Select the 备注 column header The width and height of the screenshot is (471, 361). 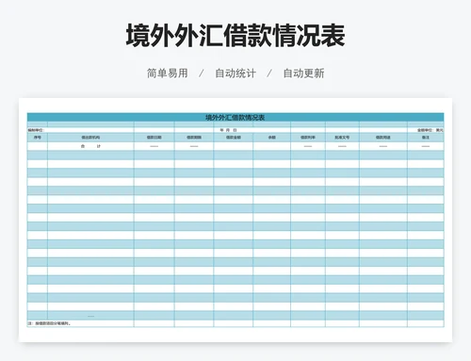coord(426,138)
